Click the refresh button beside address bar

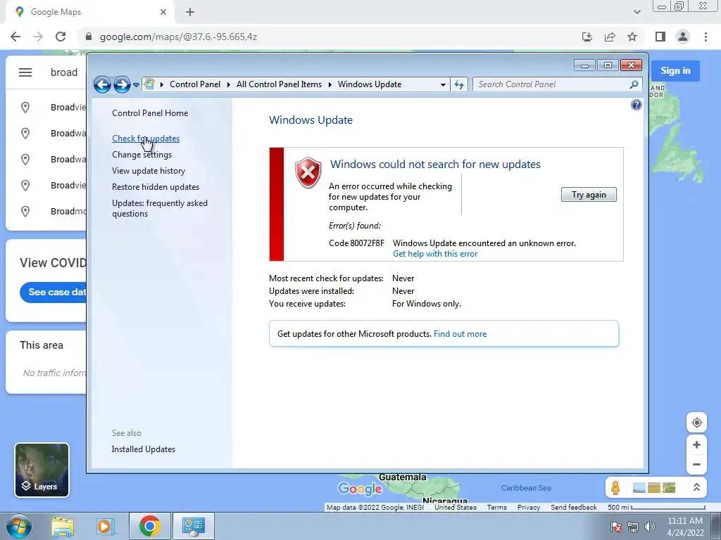click(459, 84)
